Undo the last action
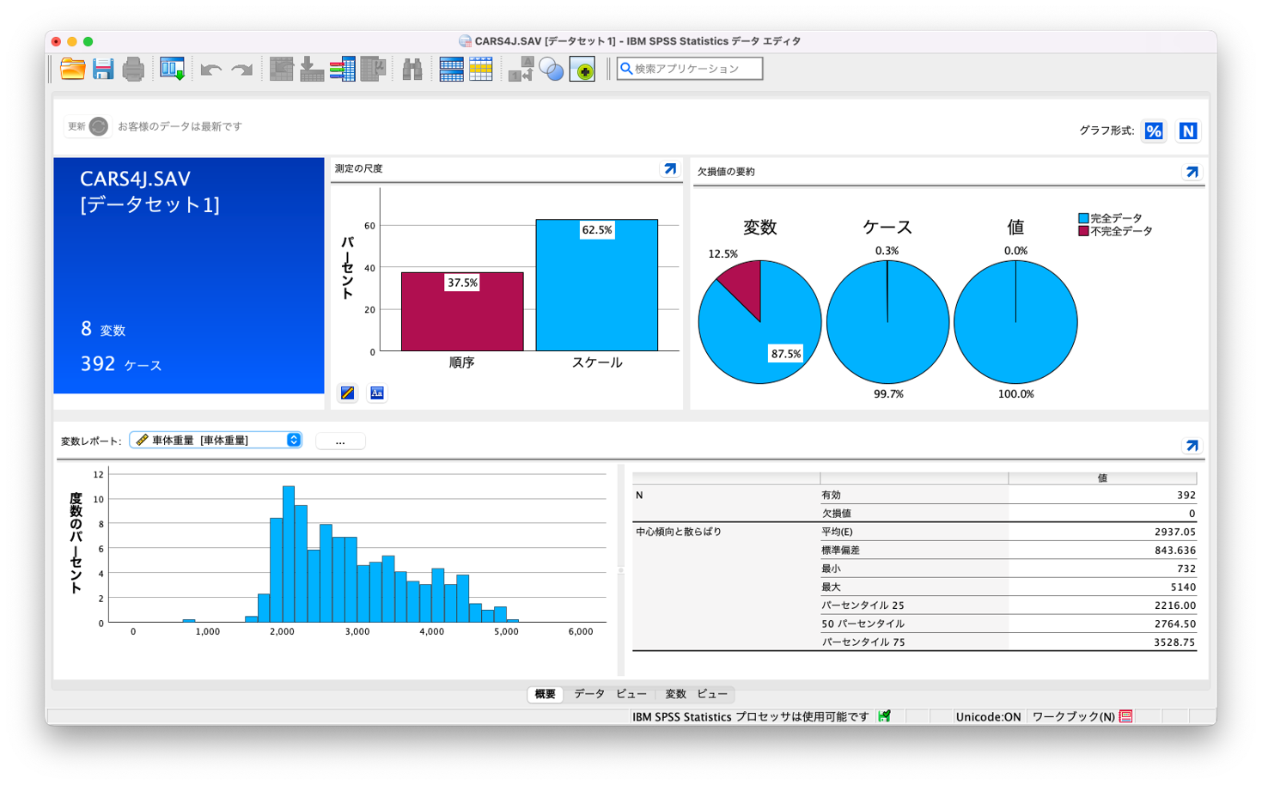This screenshot has width=1262, height=785. coord(211,70)
